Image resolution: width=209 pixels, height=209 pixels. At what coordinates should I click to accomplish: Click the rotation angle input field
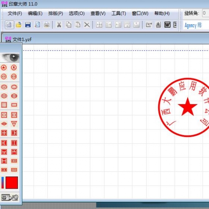(206, 13)
